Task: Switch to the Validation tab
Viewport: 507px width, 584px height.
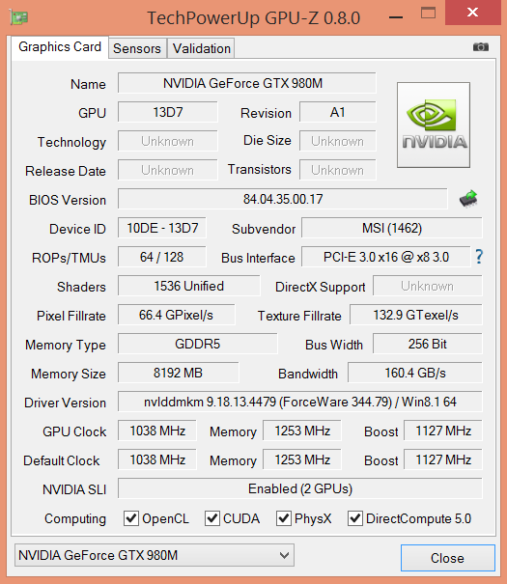Action: pos(202,48)
